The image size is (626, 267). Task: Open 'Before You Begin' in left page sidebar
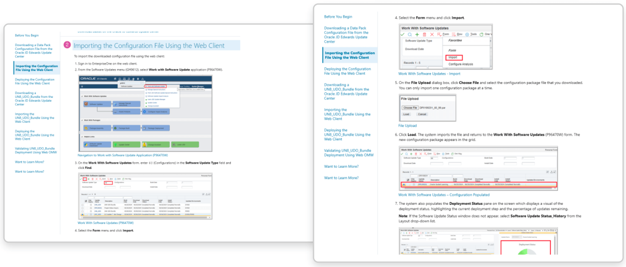pos(27,36)
